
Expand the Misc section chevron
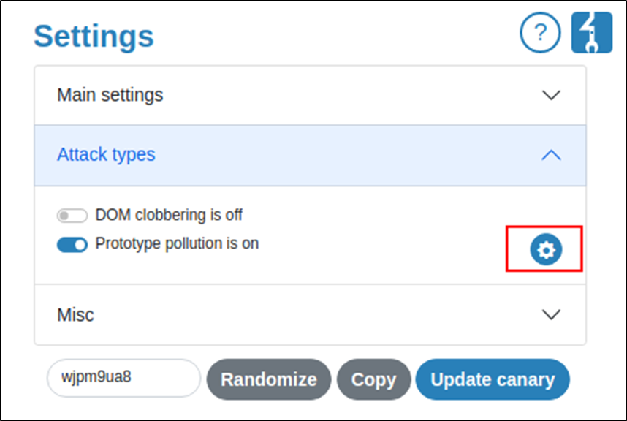click(x=551, y=314)
